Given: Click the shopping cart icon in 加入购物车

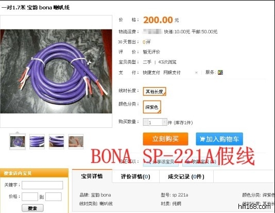Looking at the screenshot, I should pos(202,139).
